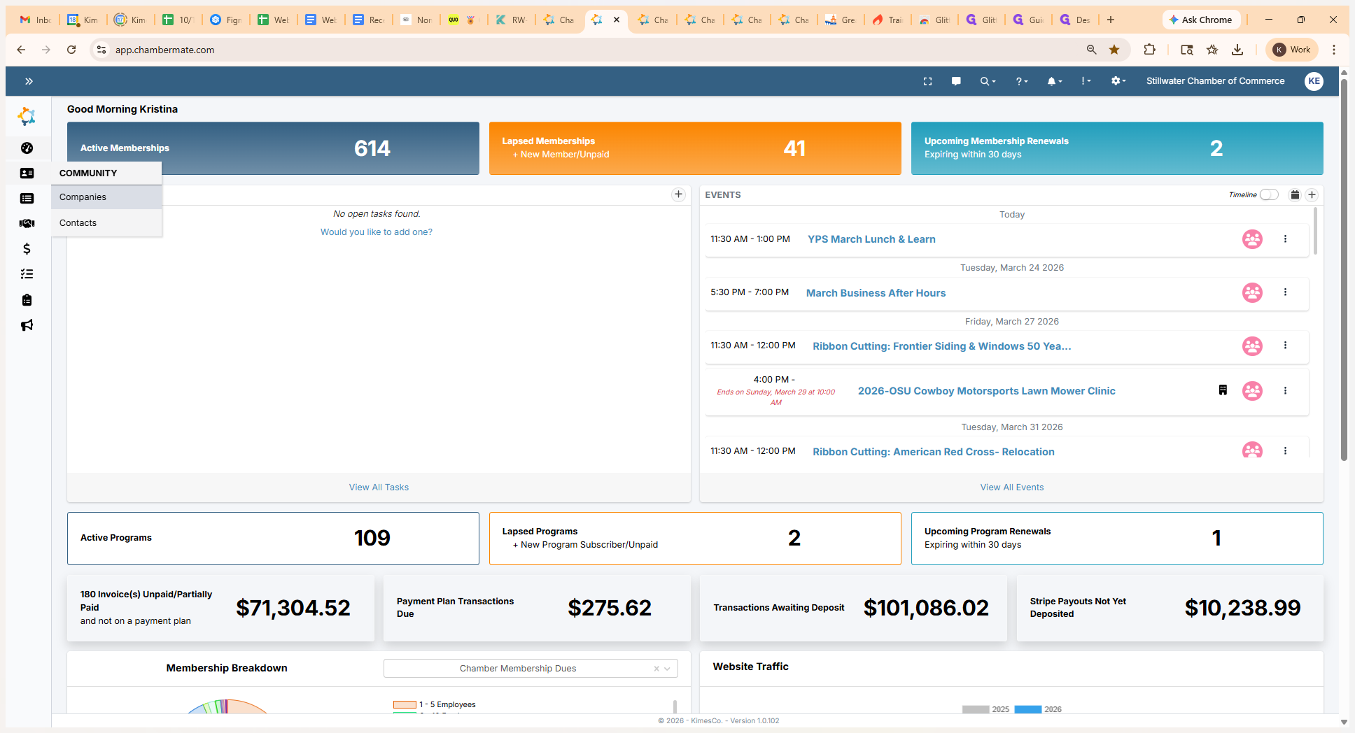The height and width of the screenshot is (733, 1355).
Task: Click the View All Events link
Action: [1011, 488]
